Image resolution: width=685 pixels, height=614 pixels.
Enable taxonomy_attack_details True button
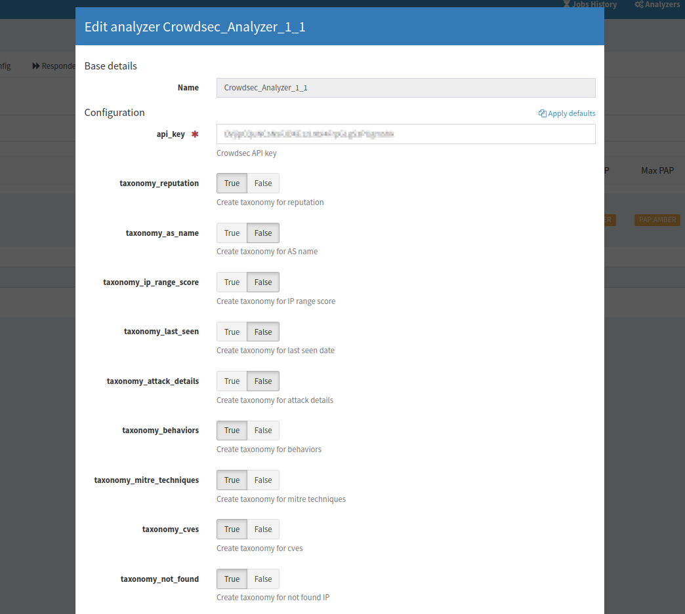pos(232,381)
